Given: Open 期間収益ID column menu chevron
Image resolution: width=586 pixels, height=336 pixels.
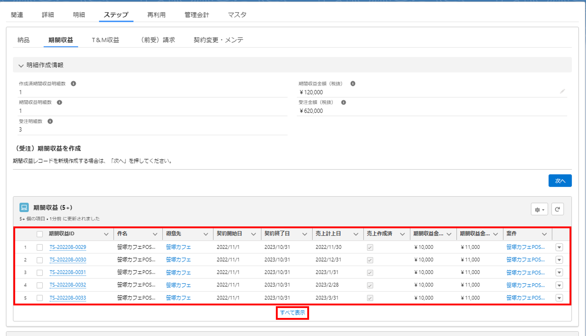Looking at the screenshot, I should click(x=106, y=234).
